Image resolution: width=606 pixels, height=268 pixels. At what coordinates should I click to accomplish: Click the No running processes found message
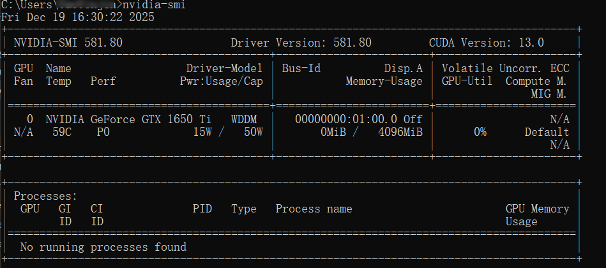coord(103,247)
